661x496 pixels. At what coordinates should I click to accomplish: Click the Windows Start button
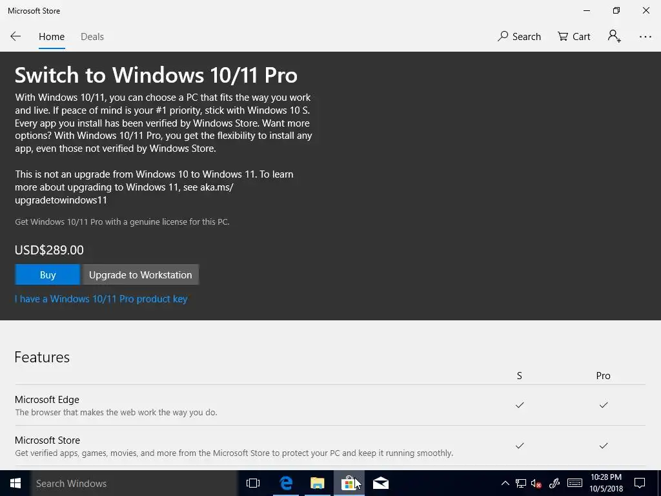click(x=15, y=483)
